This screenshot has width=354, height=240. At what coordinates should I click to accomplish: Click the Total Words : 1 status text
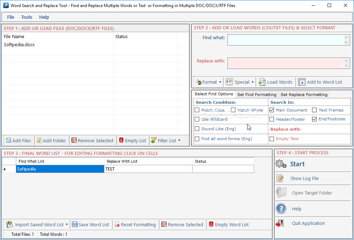[54, 234]
